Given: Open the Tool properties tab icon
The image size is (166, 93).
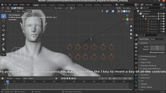Looking at the screenshot, I should click(x=136, y=40).
